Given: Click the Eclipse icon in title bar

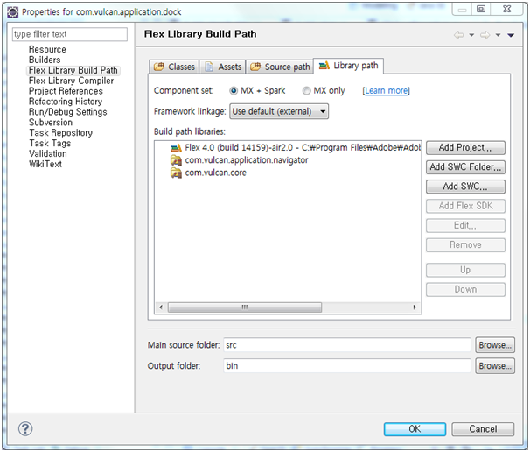Looking at the screenshot, I should [x=13, y=12].
